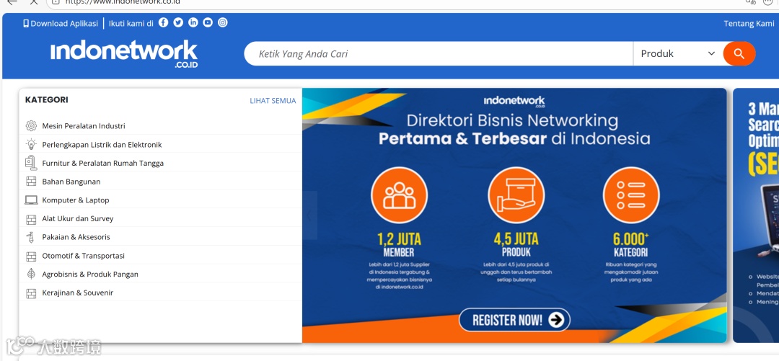Image resolution: width=779 pixels, height=361 pixels.
Task: Click LIHAT SEMUA in the Kategori panel
Action: [x=273, y=101]
